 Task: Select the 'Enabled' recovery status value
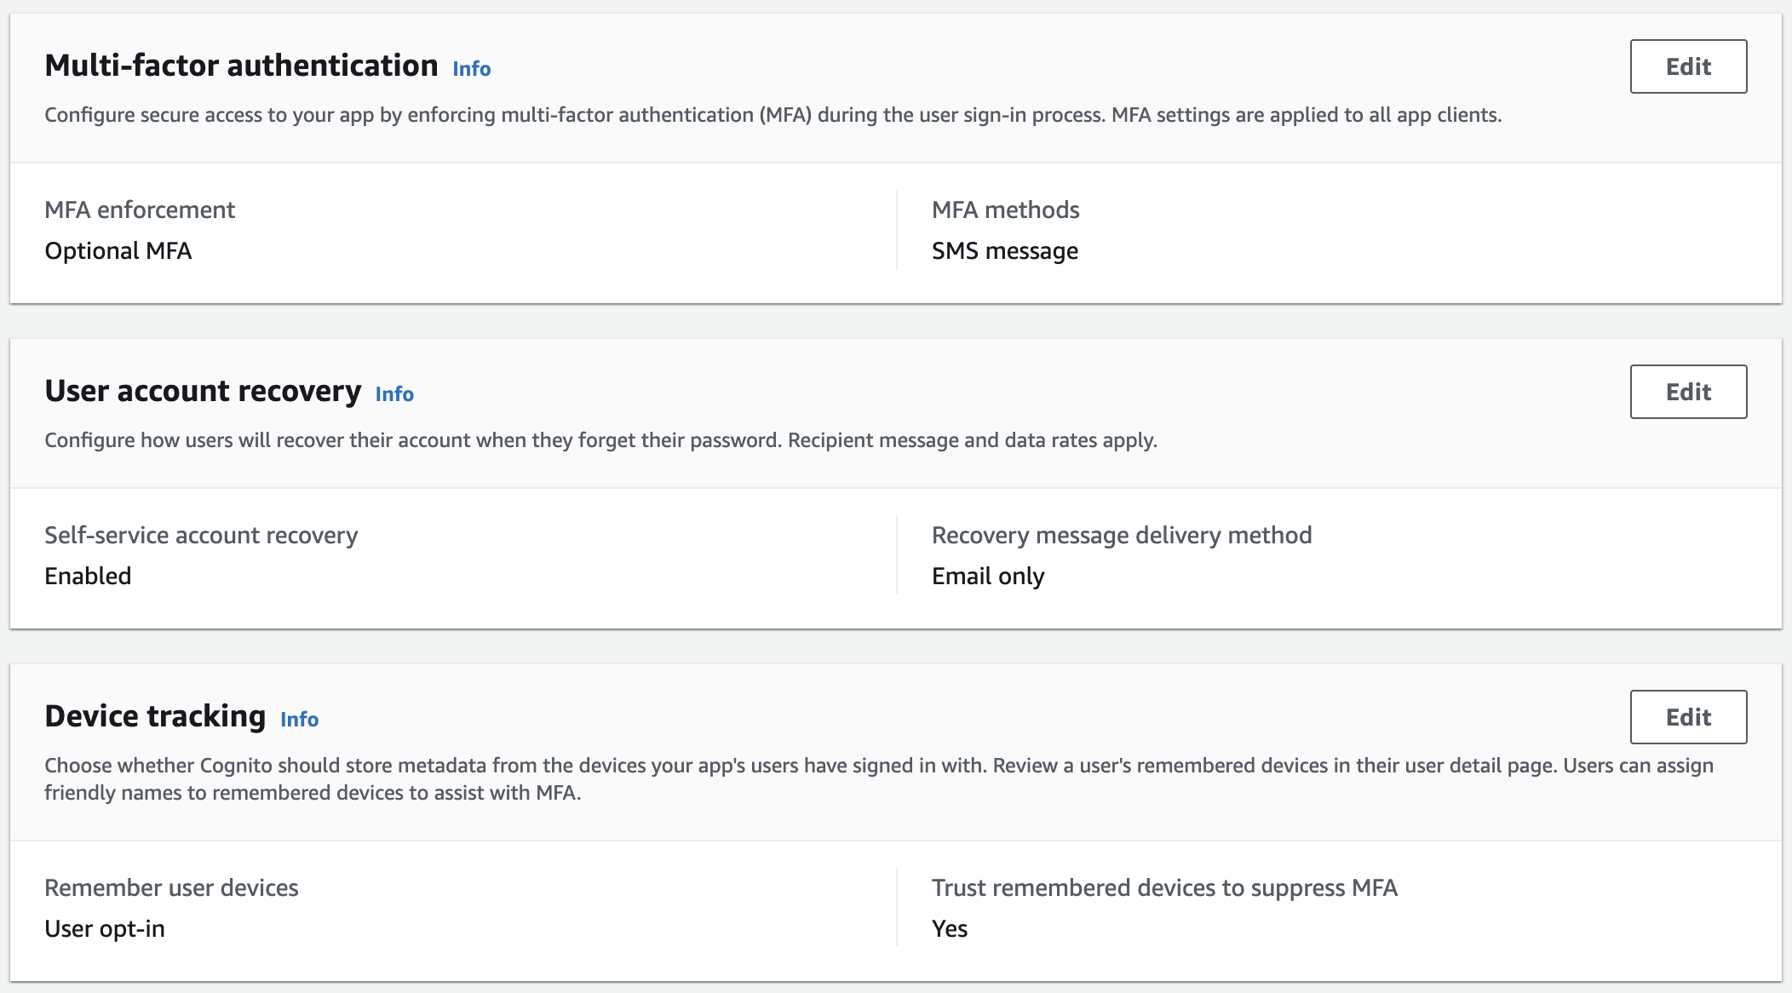[88, 576]
